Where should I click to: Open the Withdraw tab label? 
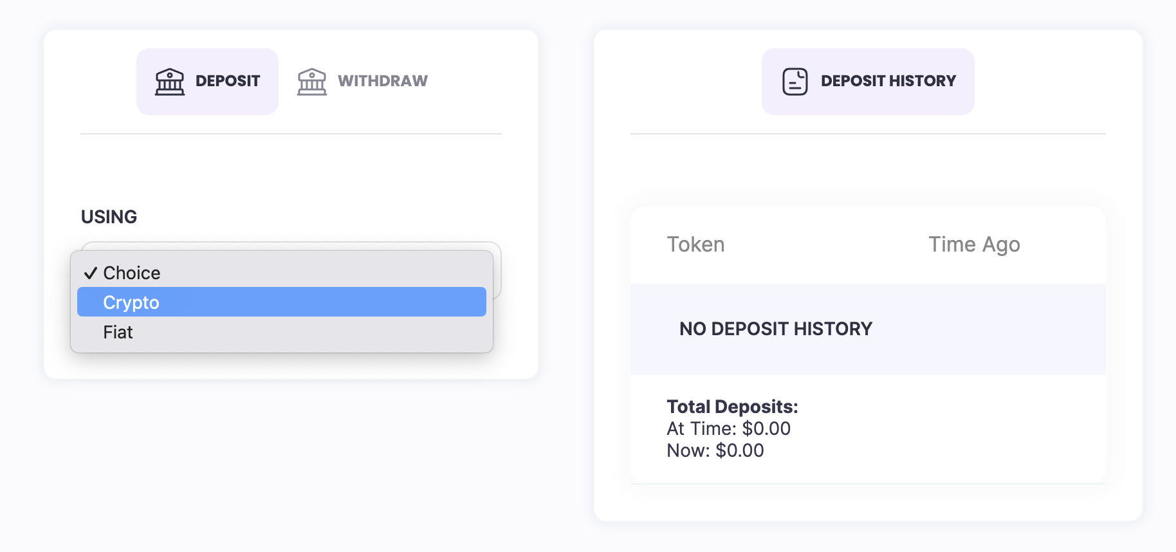(x=383, y=81)
